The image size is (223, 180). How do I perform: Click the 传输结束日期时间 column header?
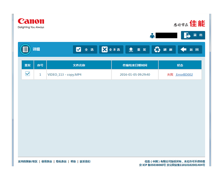click(135, 65)
